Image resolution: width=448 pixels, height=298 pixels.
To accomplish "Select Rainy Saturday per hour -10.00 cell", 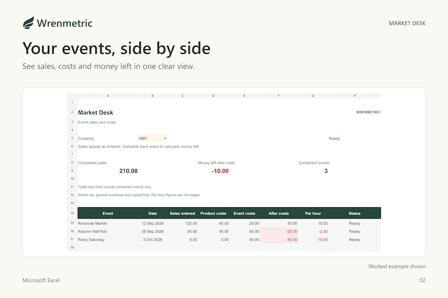I will (x=313, y=239).
